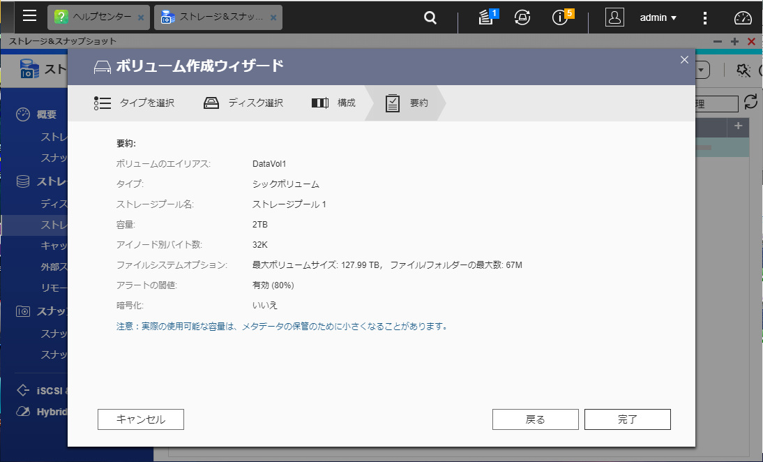The image size is (763, 462).
Task: Click the type value シックボリューム
Action: click(286, 184)
